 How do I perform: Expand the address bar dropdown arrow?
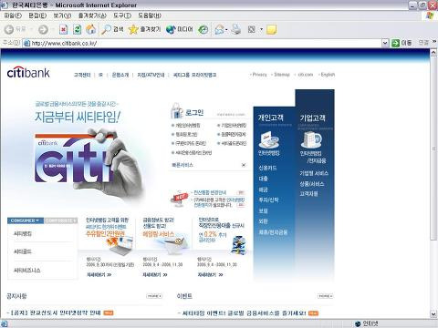click(x=385, y=43)
